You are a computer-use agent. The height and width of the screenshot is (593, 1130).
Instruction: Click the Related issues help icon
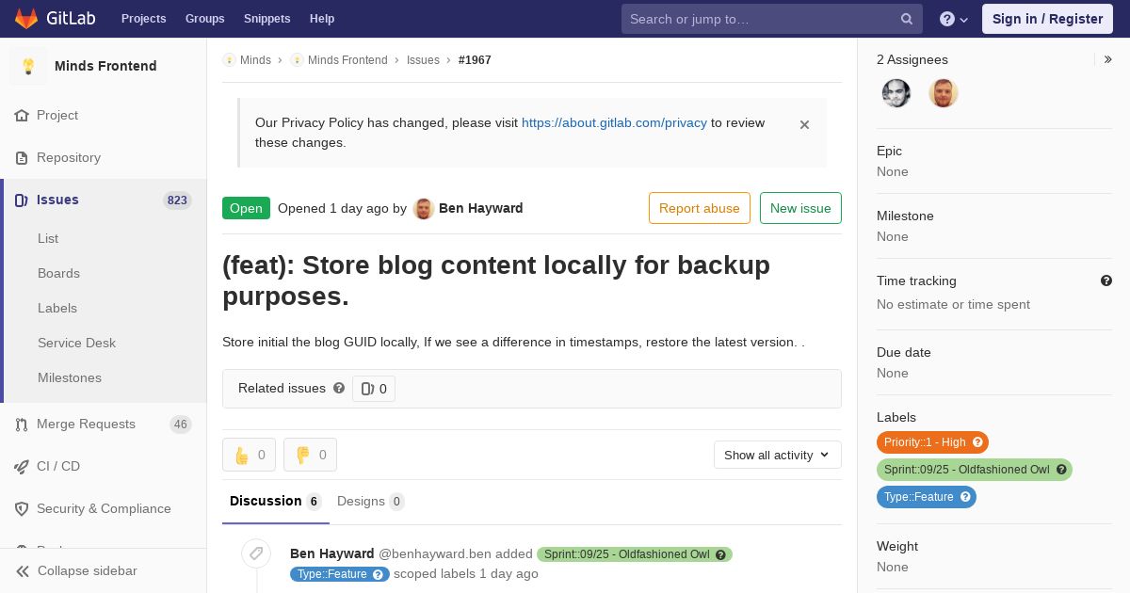[339, 388]
